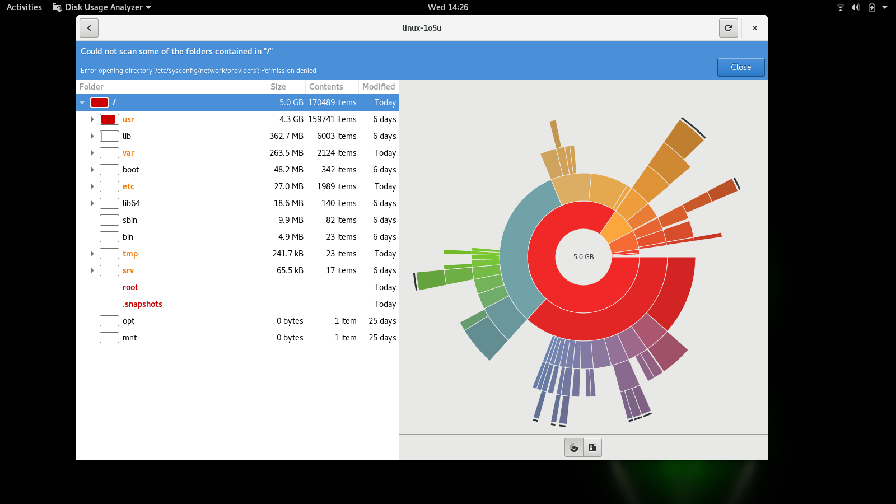
Task: Expand the usr folder
Action: click(92, 119)
